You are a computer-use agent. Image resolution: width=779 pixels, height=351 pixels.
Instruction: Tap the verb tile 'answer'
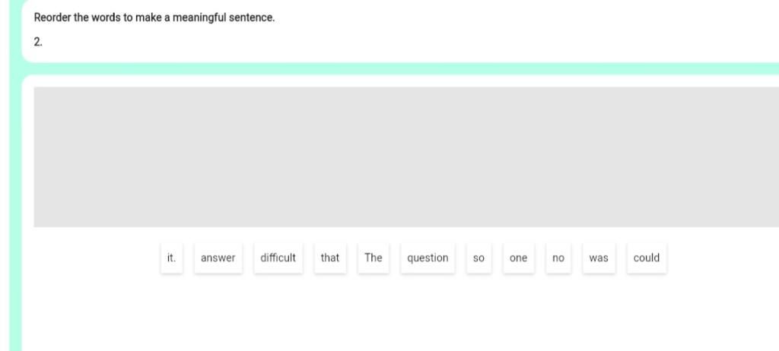(218, 258)
